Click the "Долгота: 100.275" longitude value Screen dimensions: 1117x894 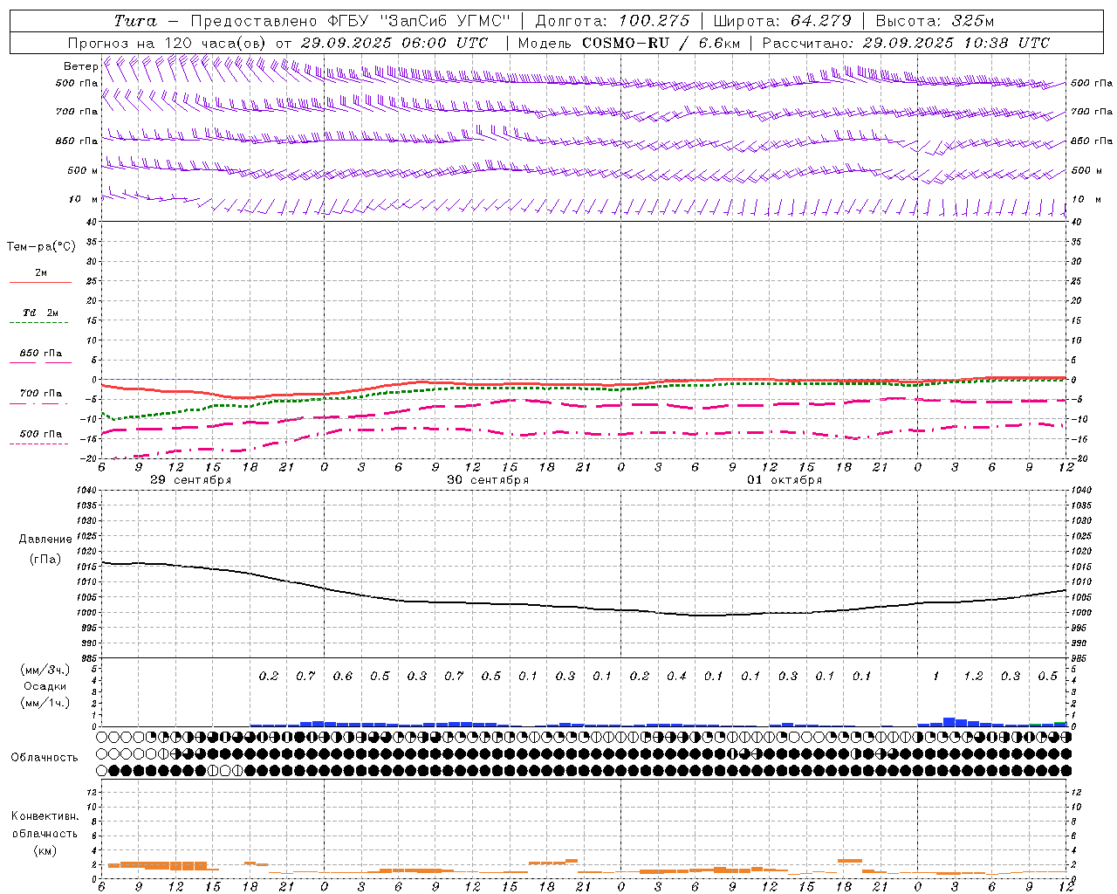tap(613, 21)
